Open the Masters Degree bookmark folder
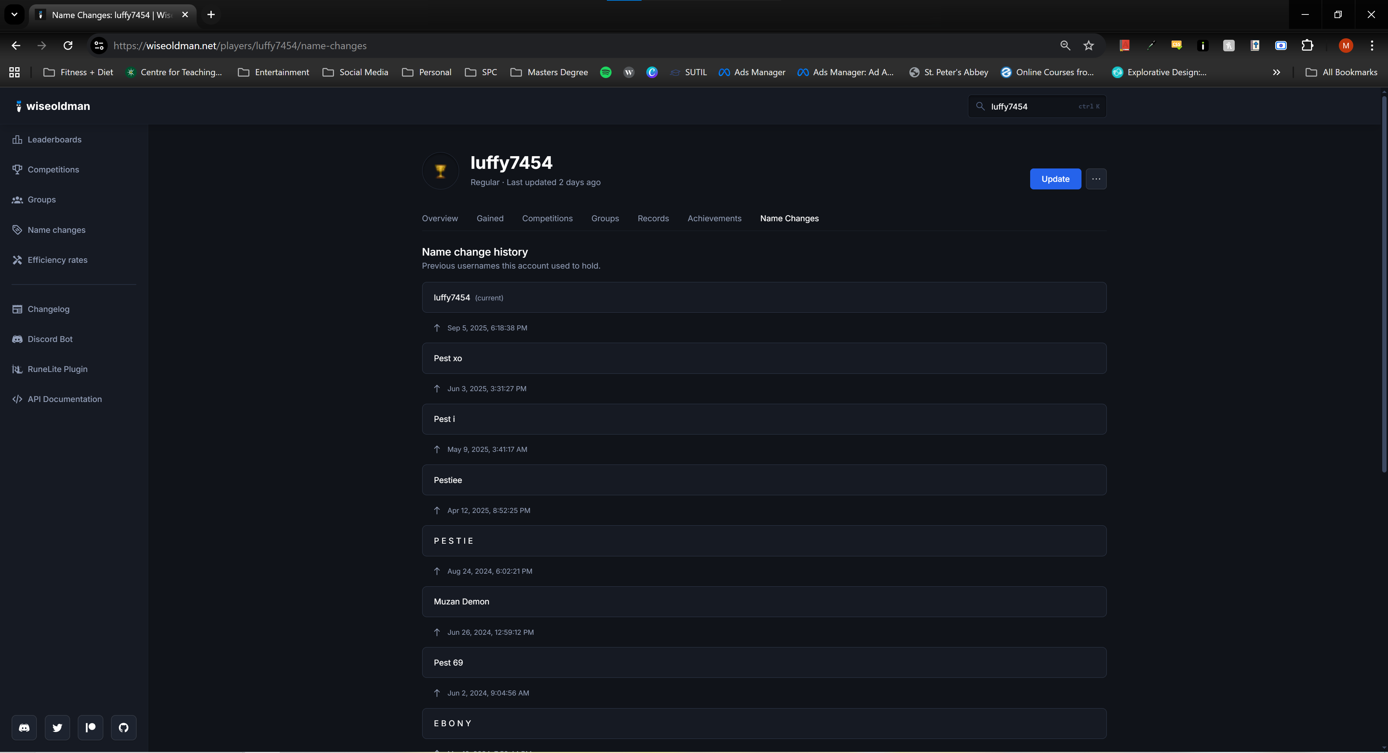 click(x=549, y=72)
